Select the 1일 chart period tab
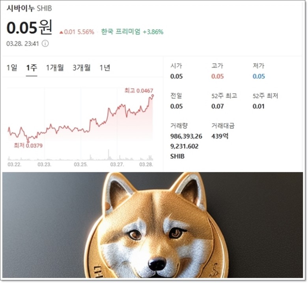Screen dimensions: 308x283 pos(12,68)
